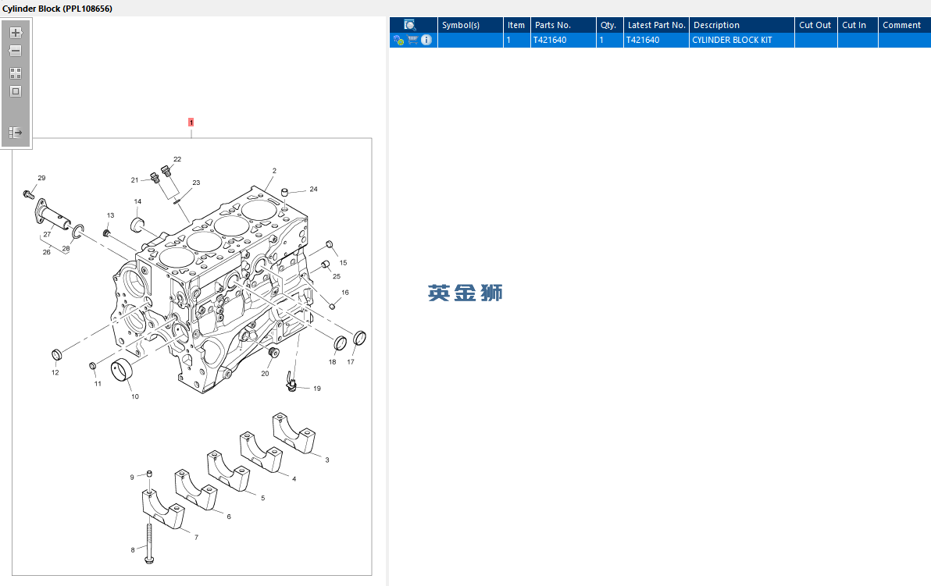Click callout 17 under the seal ring
931x586 pixels.
[351, 362]
